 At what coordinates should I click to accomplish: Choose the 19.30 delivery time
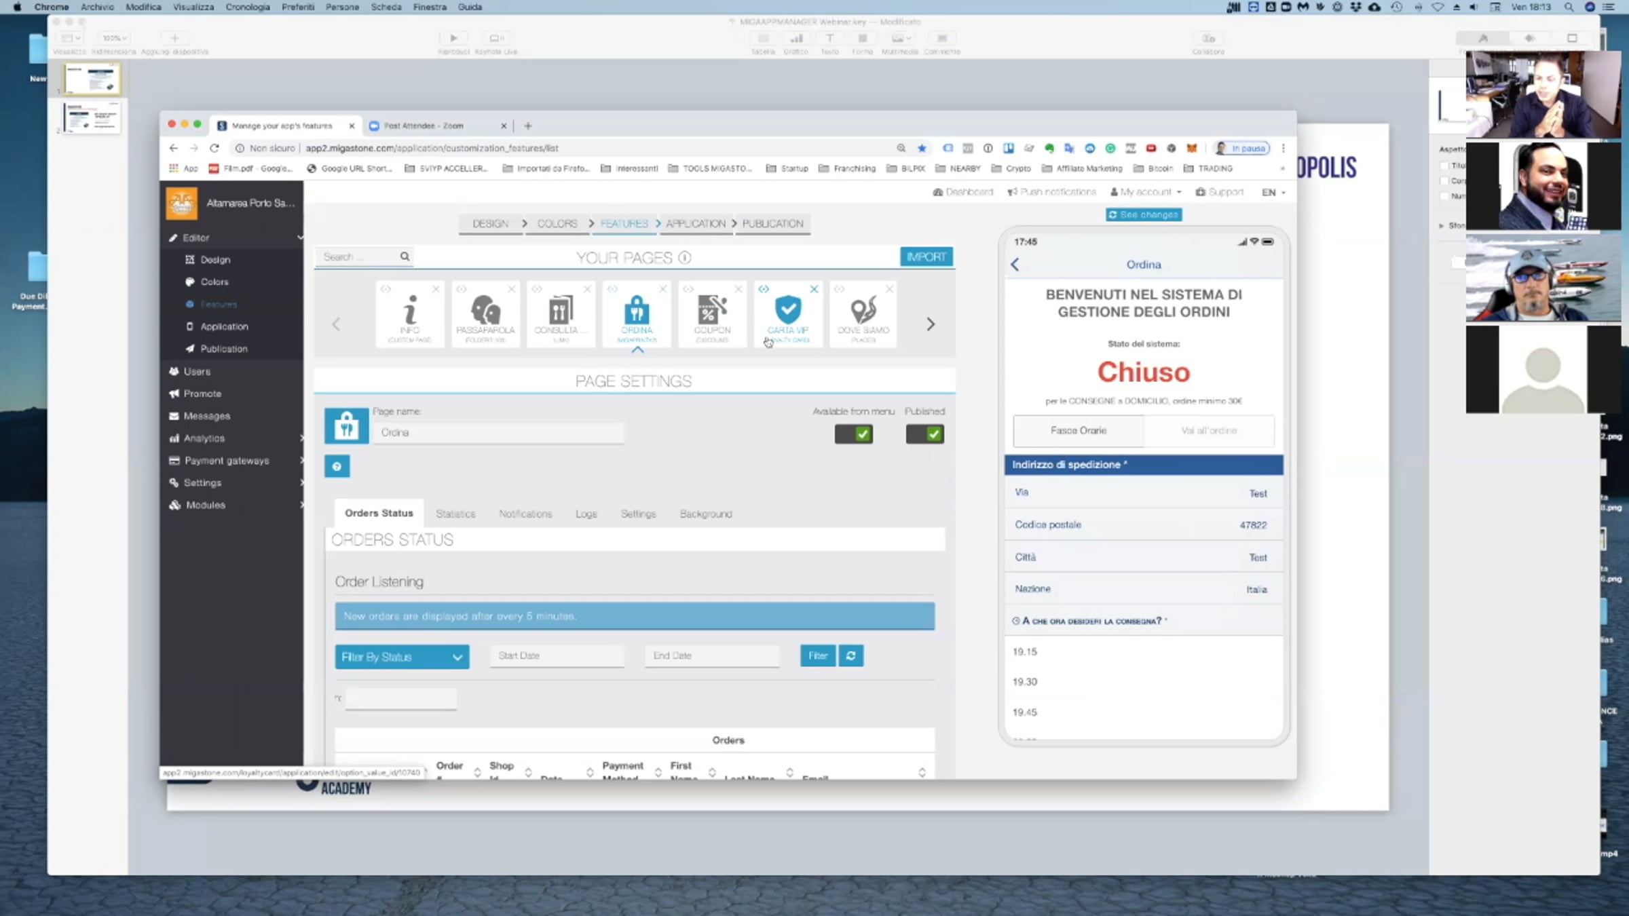pyautogui.click(x=1025, y=682)
